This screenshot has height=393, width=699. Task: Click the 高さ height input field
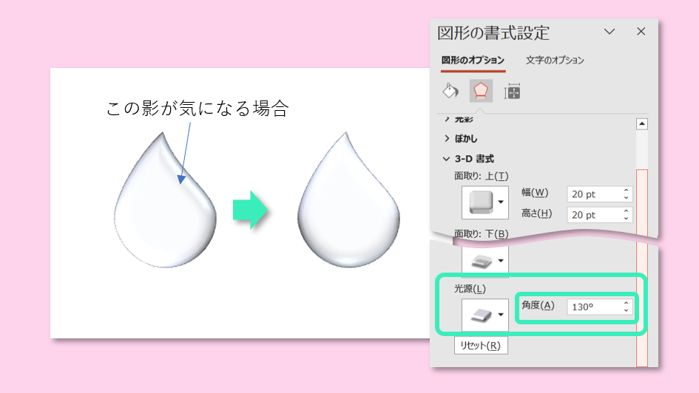592,215
